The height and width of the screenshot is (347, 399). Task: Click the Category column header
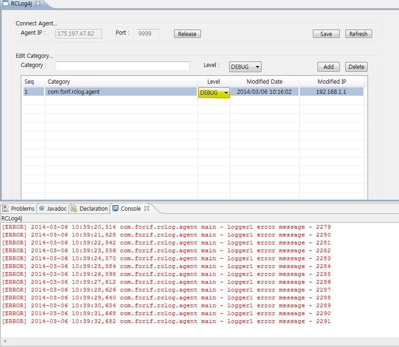[121, 81]
